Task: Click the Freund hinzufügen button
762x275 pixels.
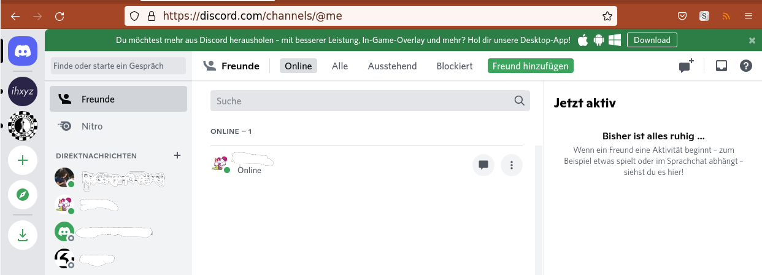Action: tap(531, 66)
